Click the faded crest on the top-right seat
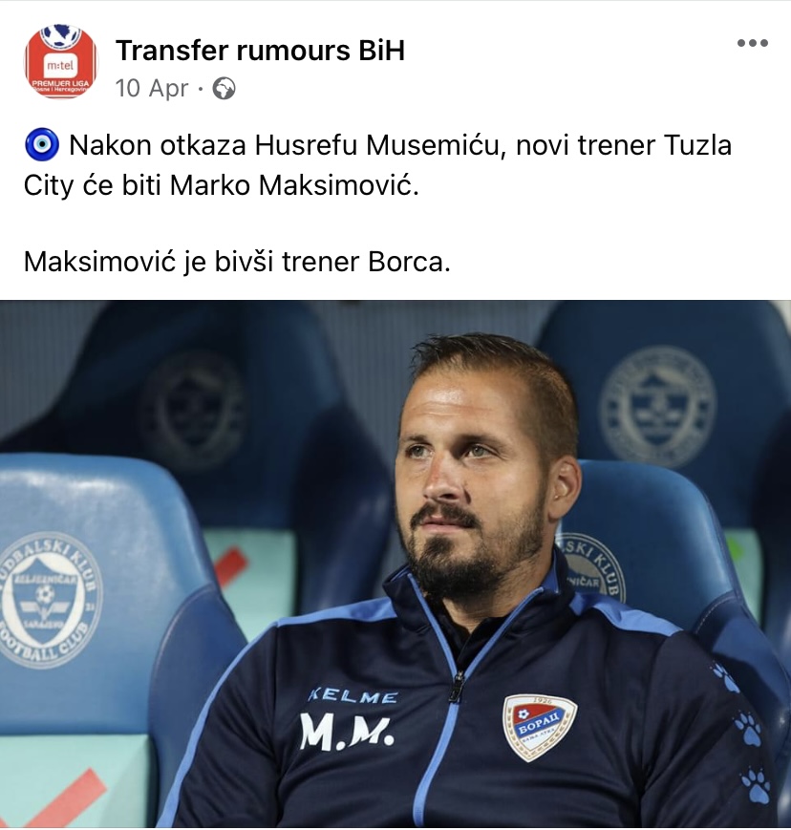 coord(658,407)
